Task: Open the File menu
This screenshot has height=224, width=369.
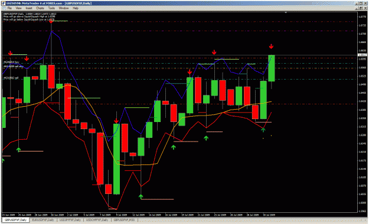Action: (9, 8)
